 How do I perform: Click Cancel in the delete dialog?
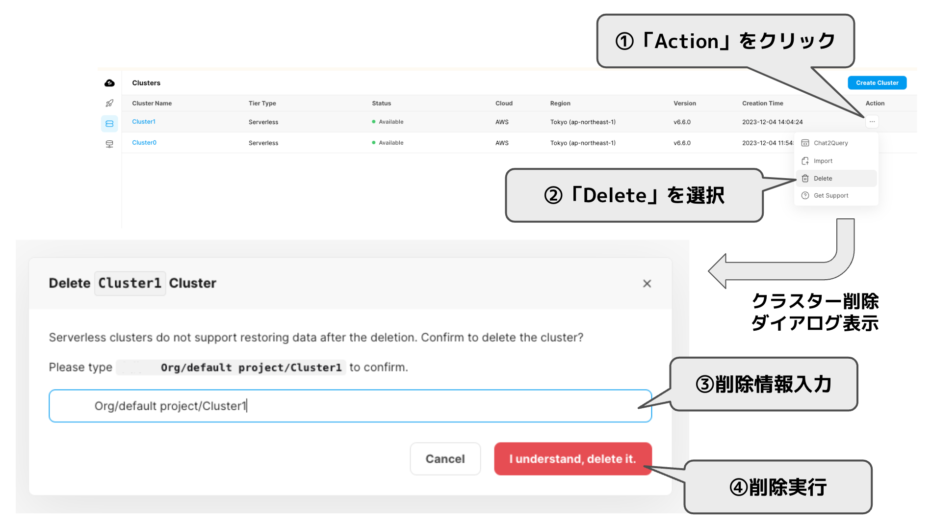coord(445,458)
